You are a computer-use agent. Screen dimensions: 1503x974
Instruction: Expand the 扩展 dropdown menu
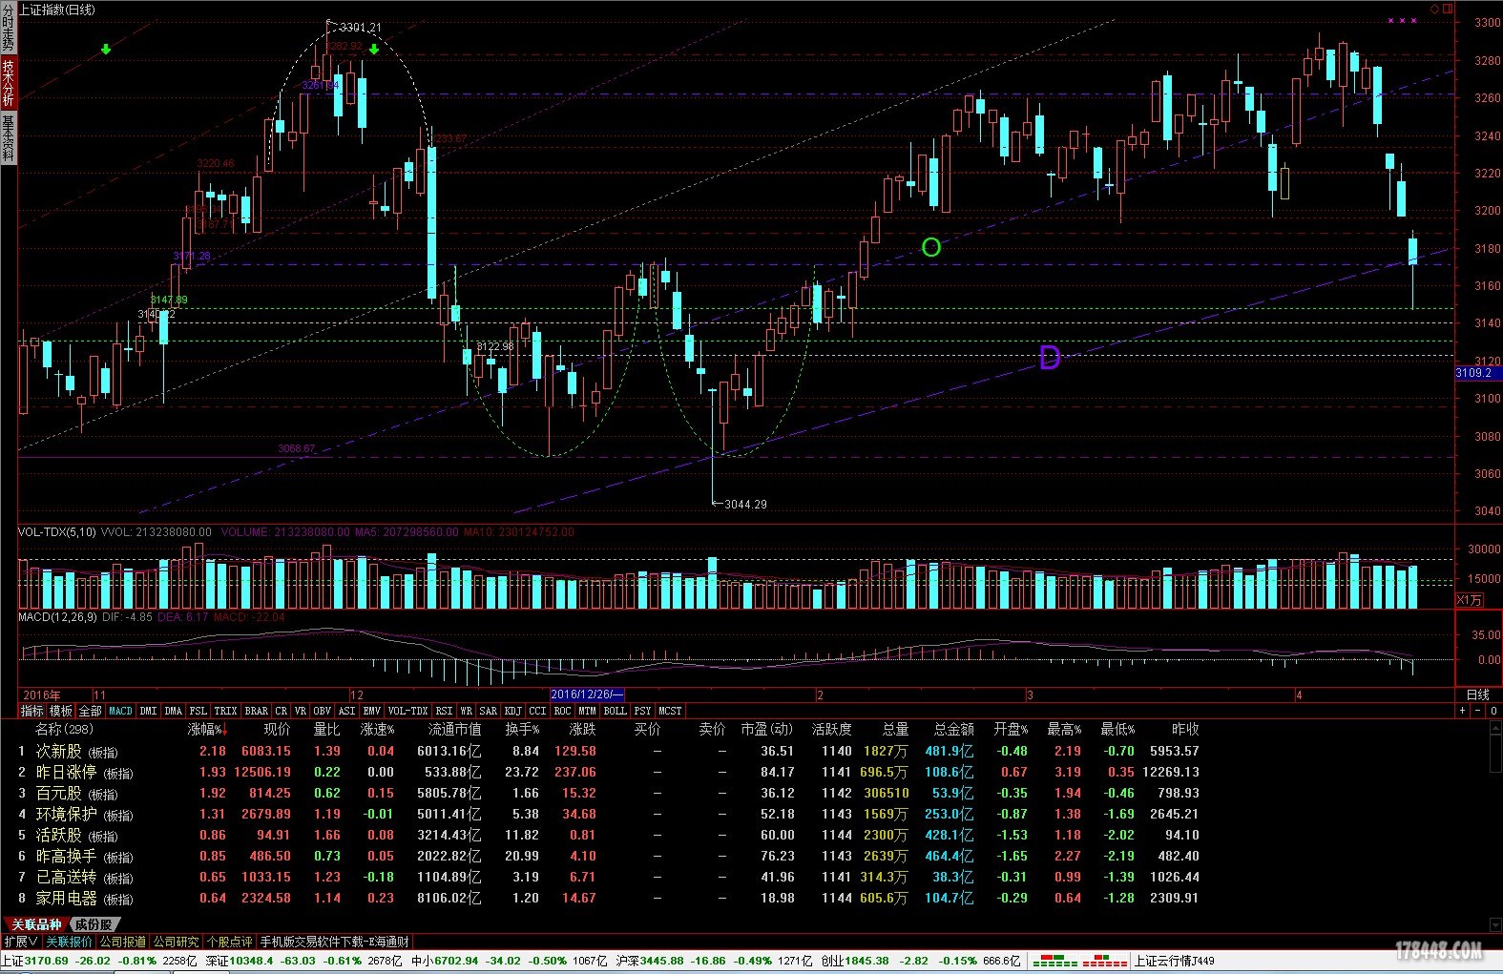(20, 942)
